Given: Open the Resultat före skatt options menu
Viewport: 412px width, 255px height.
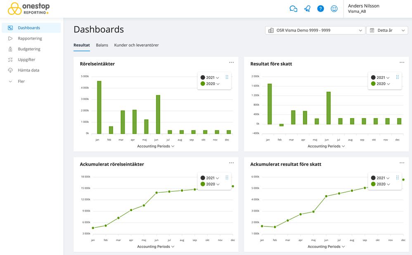Looking at the screenshot, I should (402, 62).
